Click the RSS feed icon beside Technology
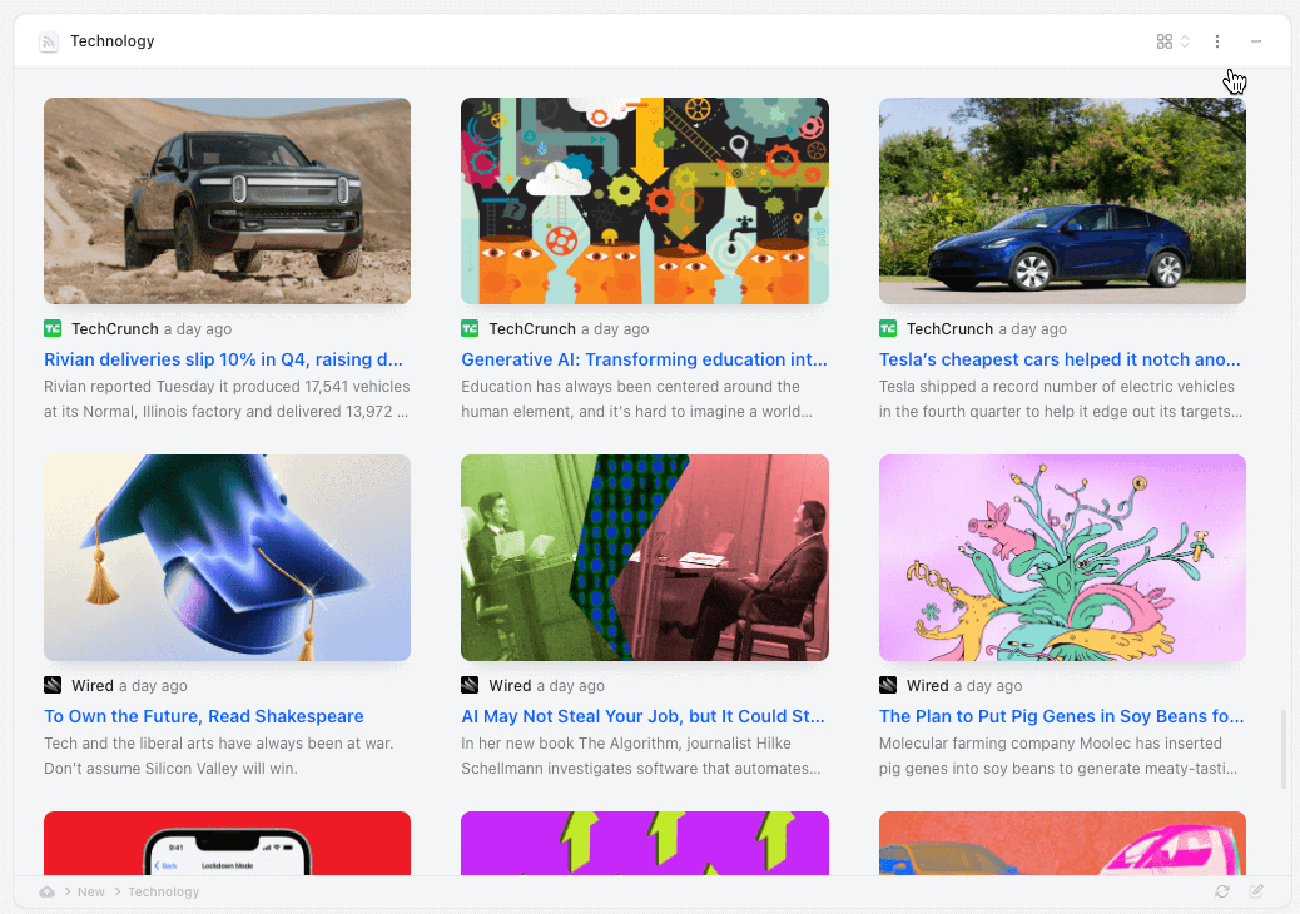This screenshot has height=914, width=1300. 49,42
